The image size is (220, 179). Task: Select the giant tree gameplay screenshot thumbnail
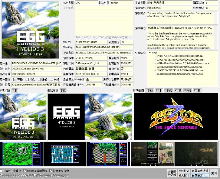(x=109, y=154)
